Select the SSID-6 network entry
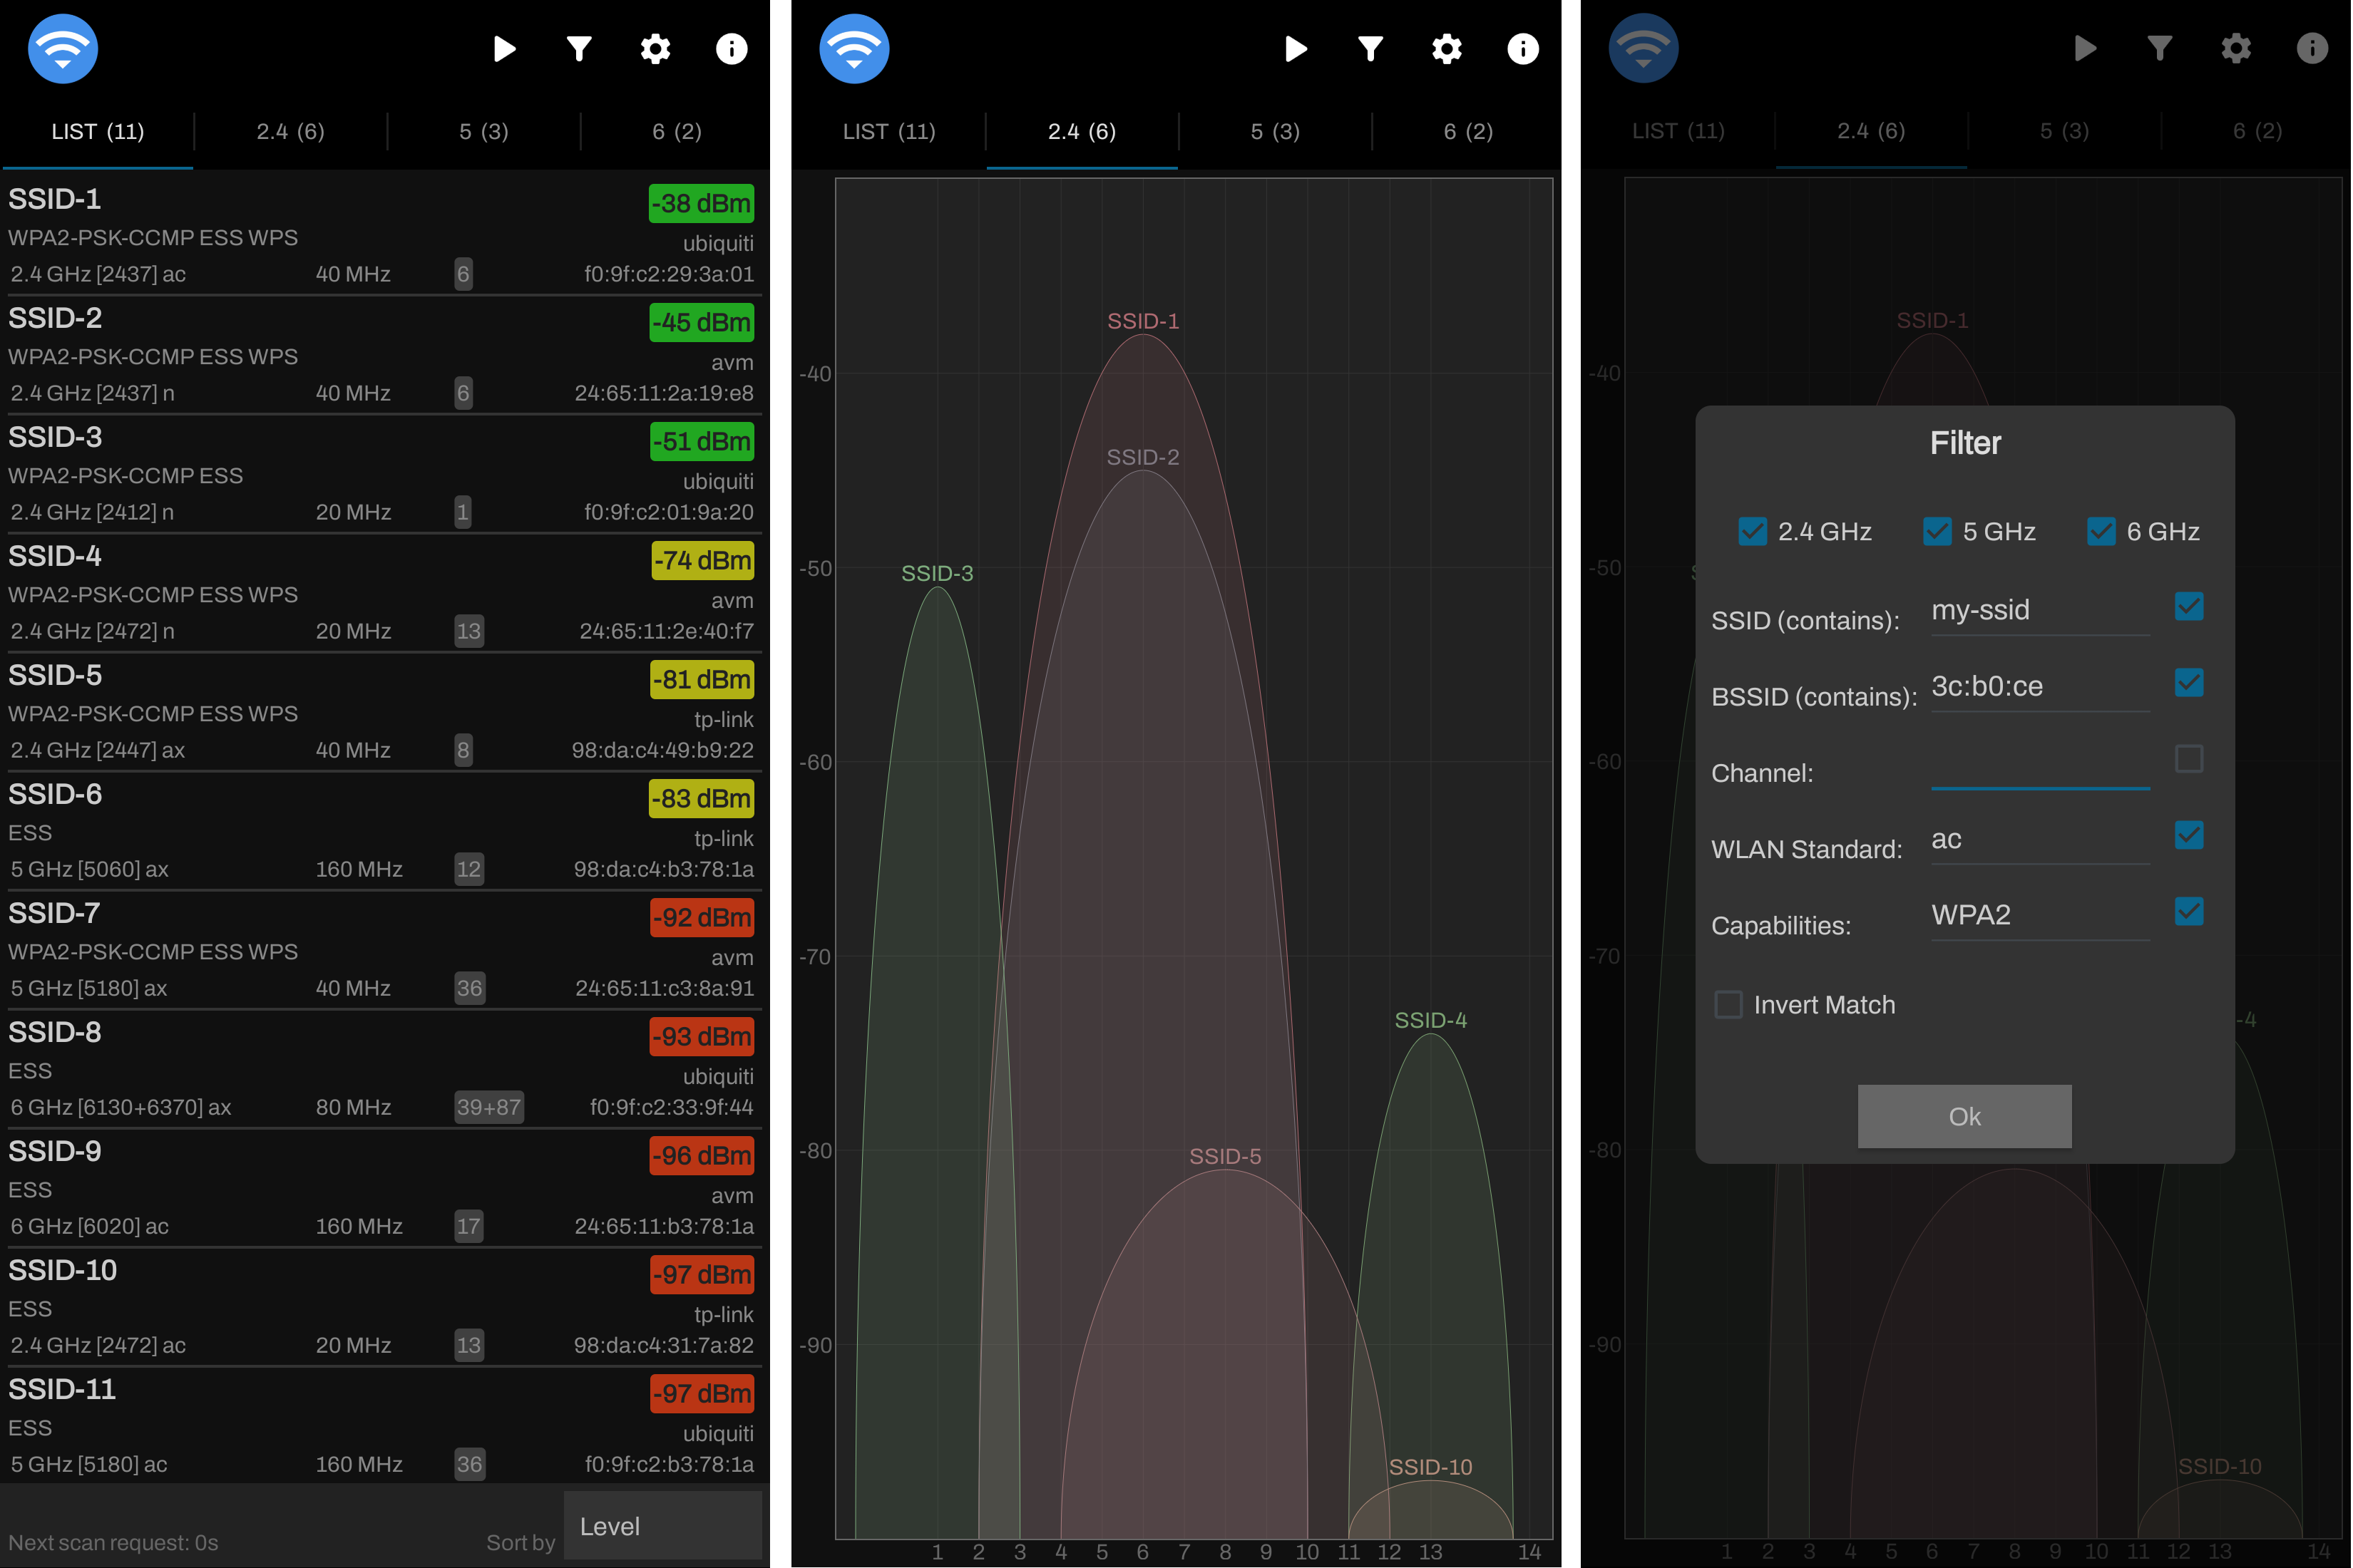The image size is (2353, 1568). point(385,831)
